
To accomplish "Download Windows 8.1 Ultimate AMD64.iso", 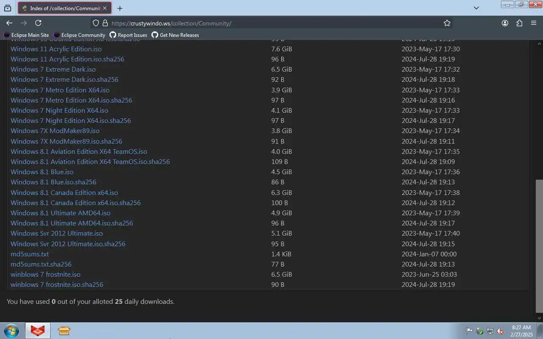I will point(60,213).
